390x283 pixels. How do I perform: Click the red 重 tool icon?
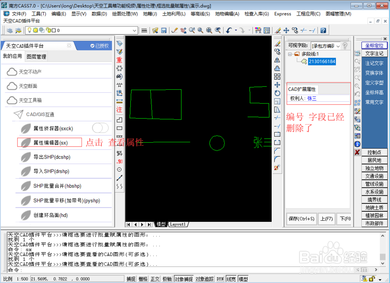(x=119, y=60)
